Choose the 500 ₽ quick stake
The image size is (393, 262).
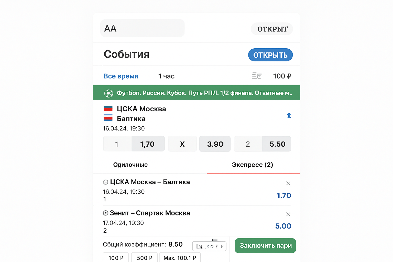pyautogui.click(x=144, y=258)
